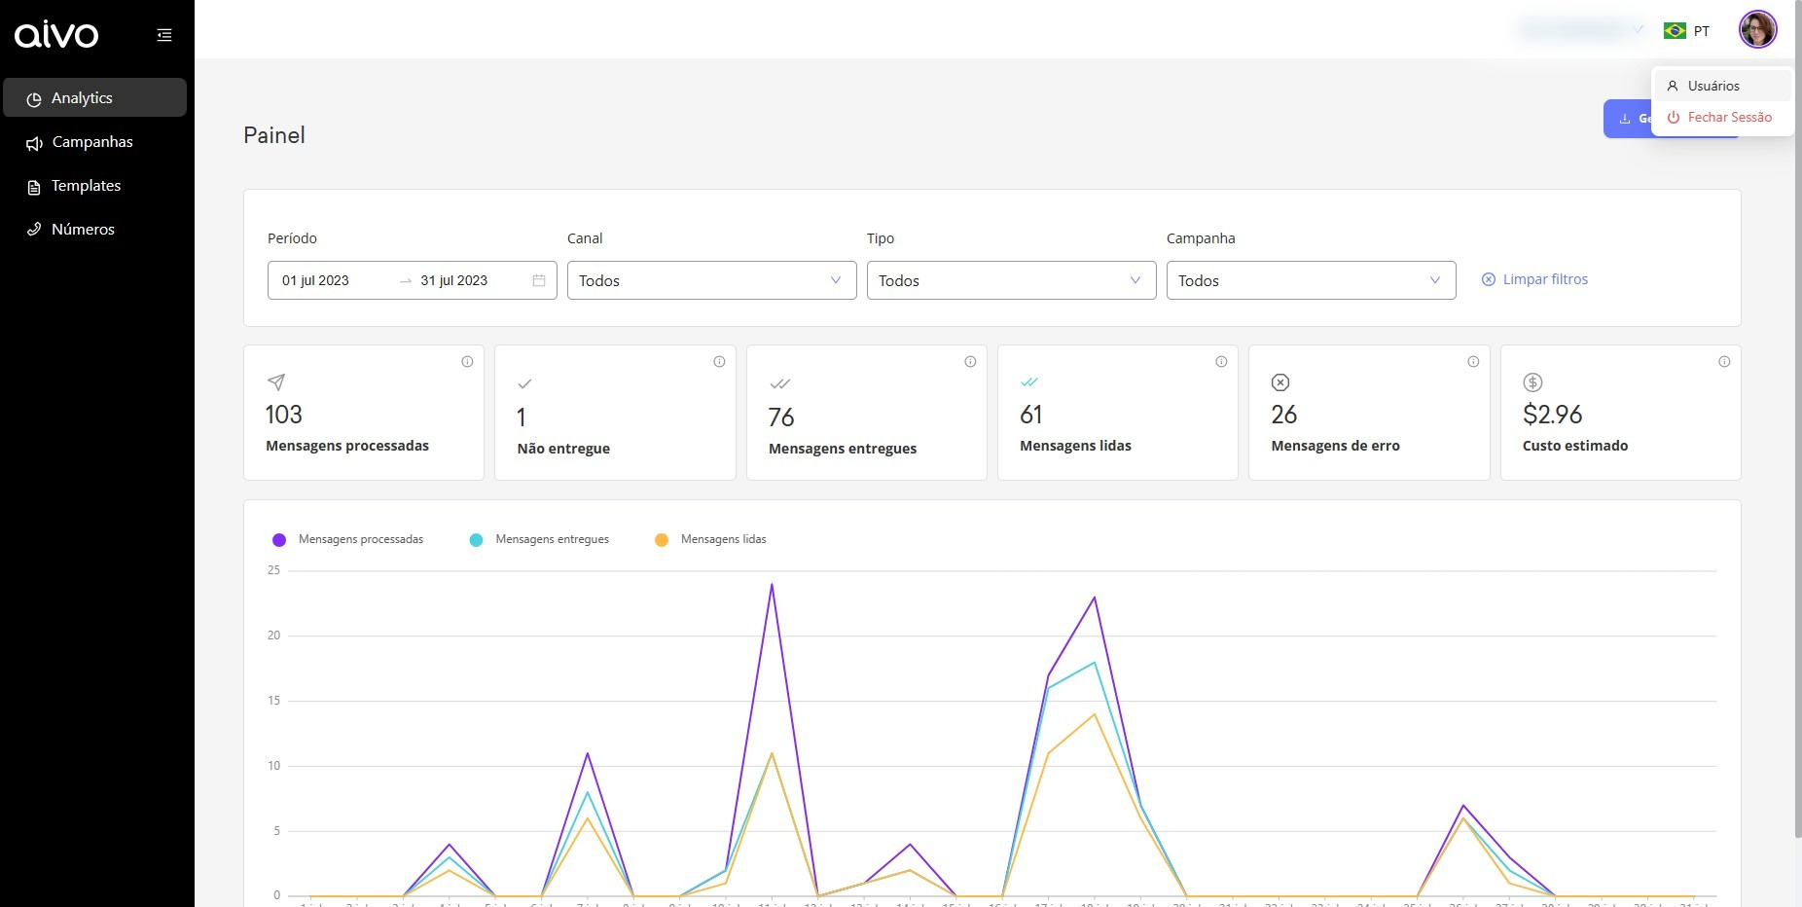Open the Campanha filter dropdown
The height and width of the screenshot is (907, 1802).
click(x=1311, y=280)
